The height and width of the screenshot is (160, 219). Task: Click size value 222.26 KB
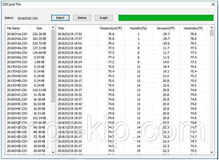[39, 34]
